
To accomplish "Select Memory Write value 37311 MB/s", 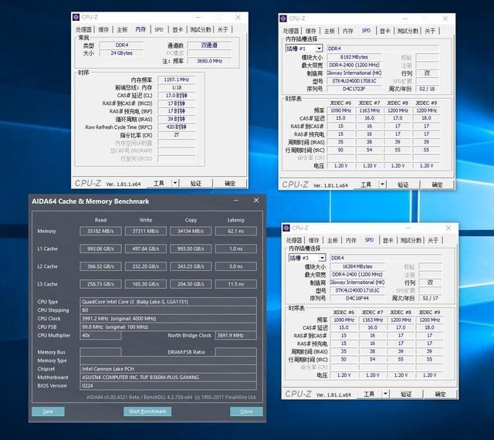I will point(146,231).
